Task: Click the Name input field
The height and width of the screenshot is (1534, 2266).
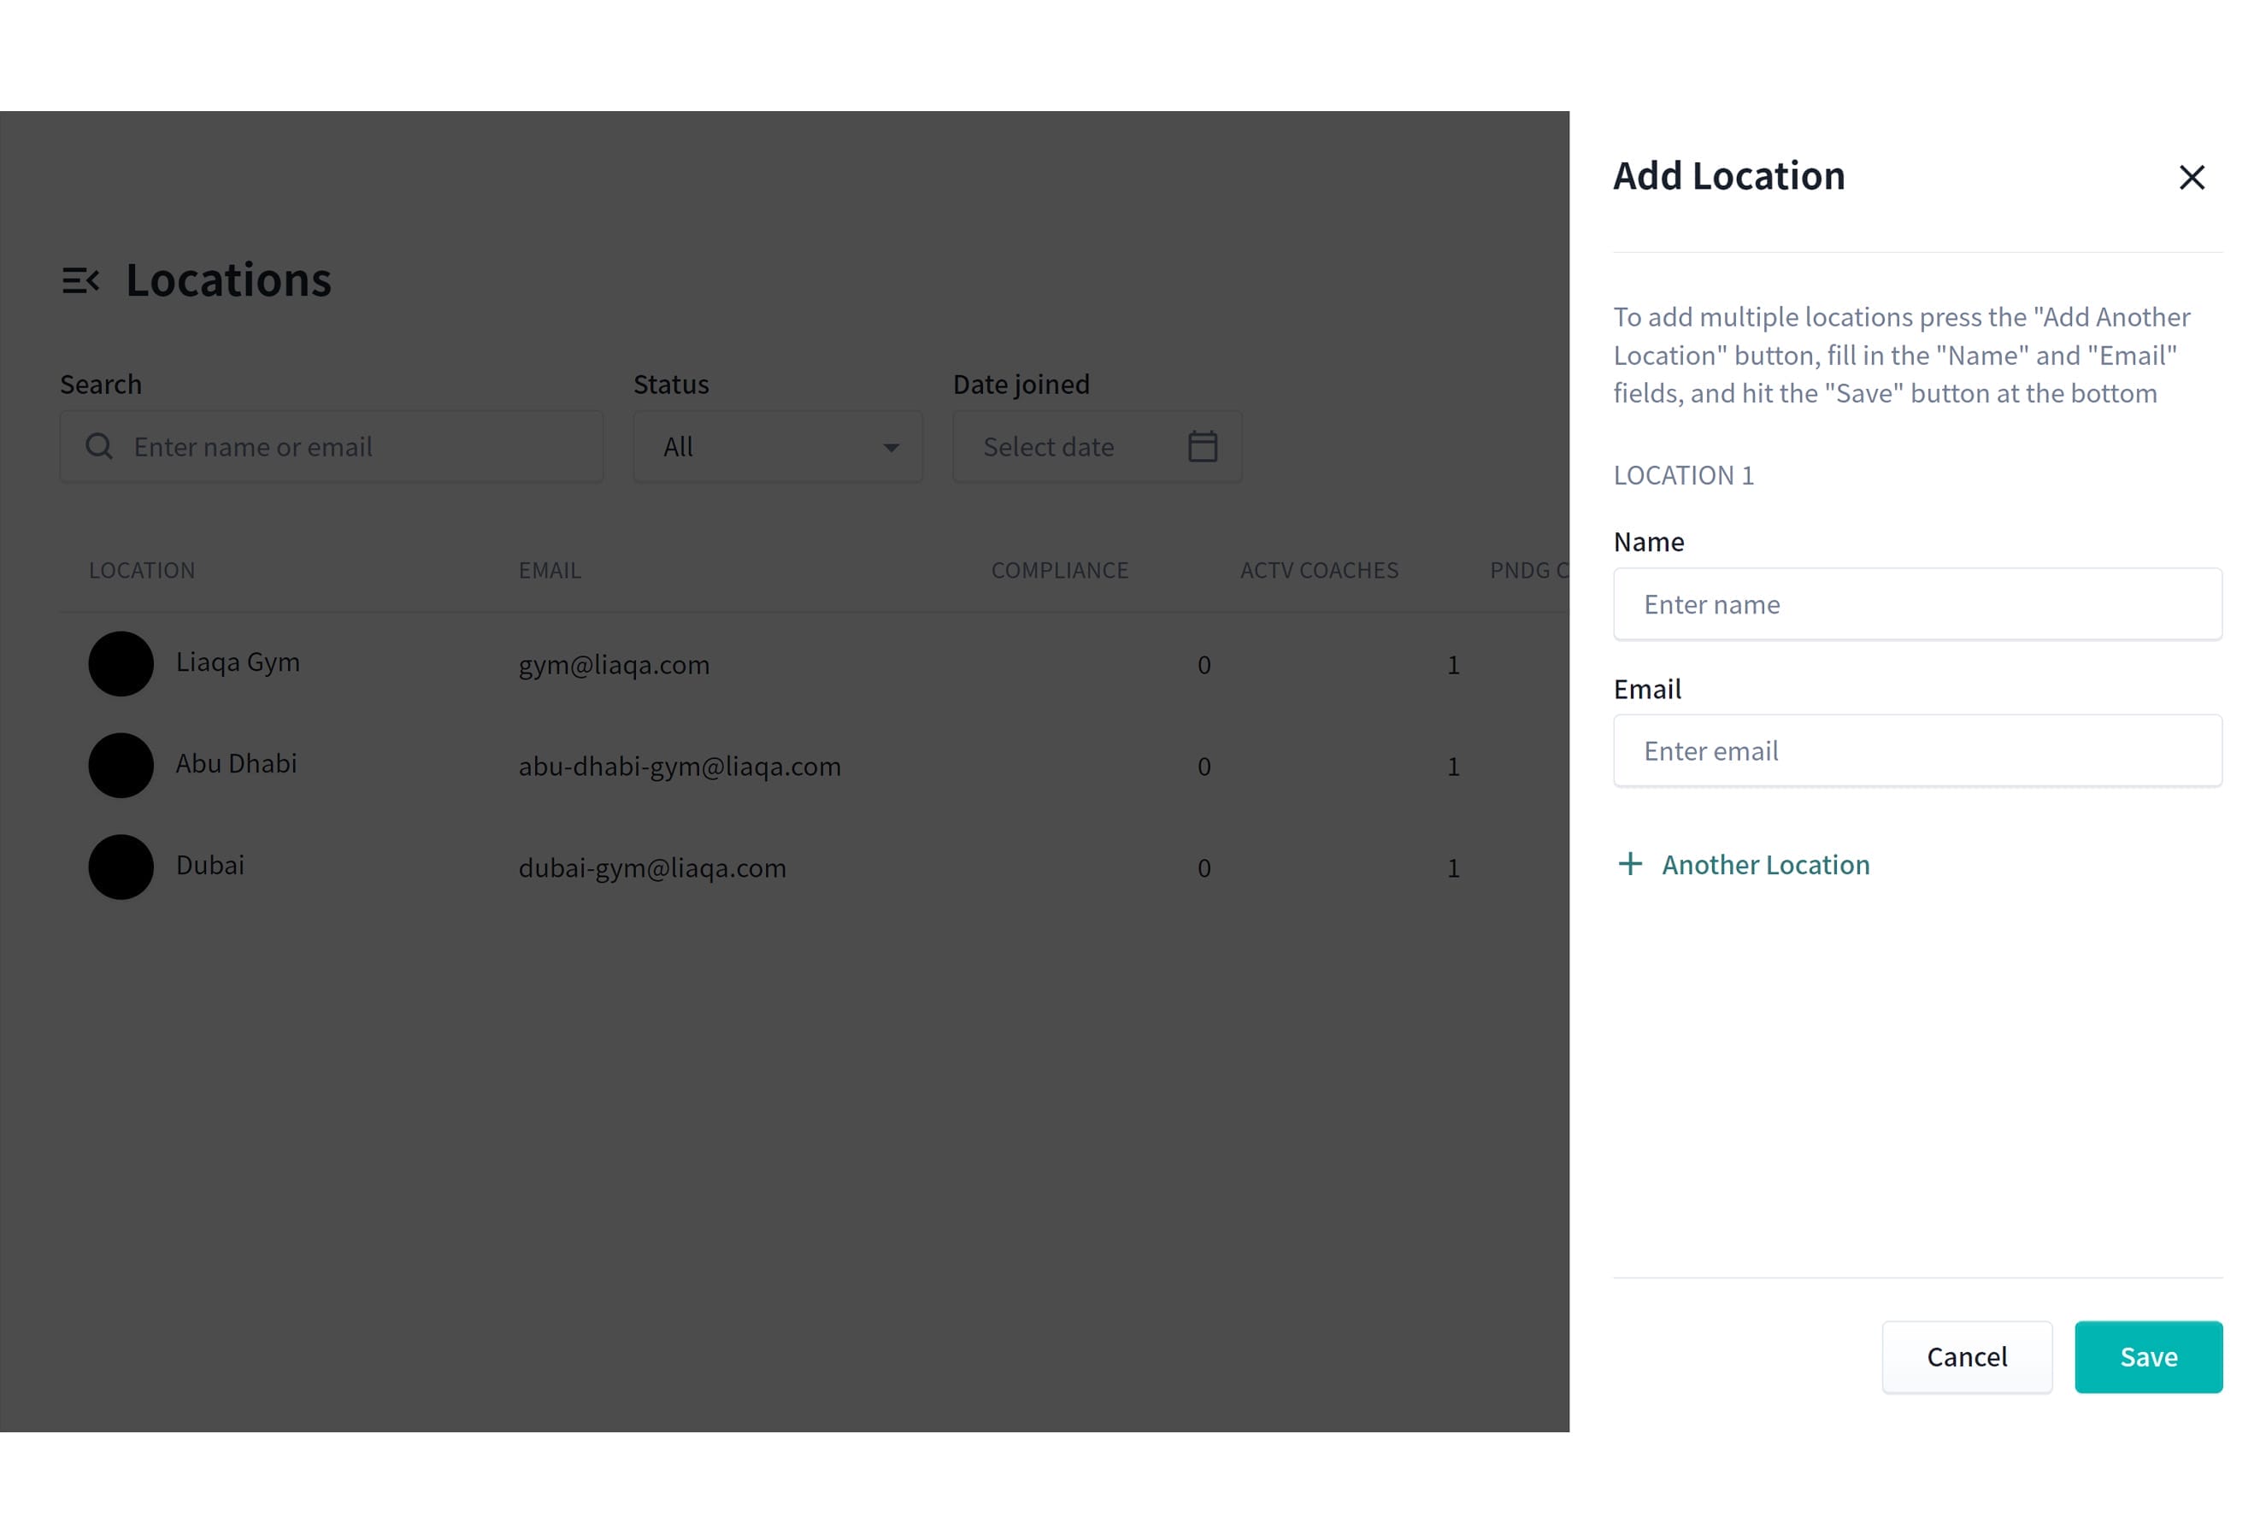Action: (x=1917, y=604)
